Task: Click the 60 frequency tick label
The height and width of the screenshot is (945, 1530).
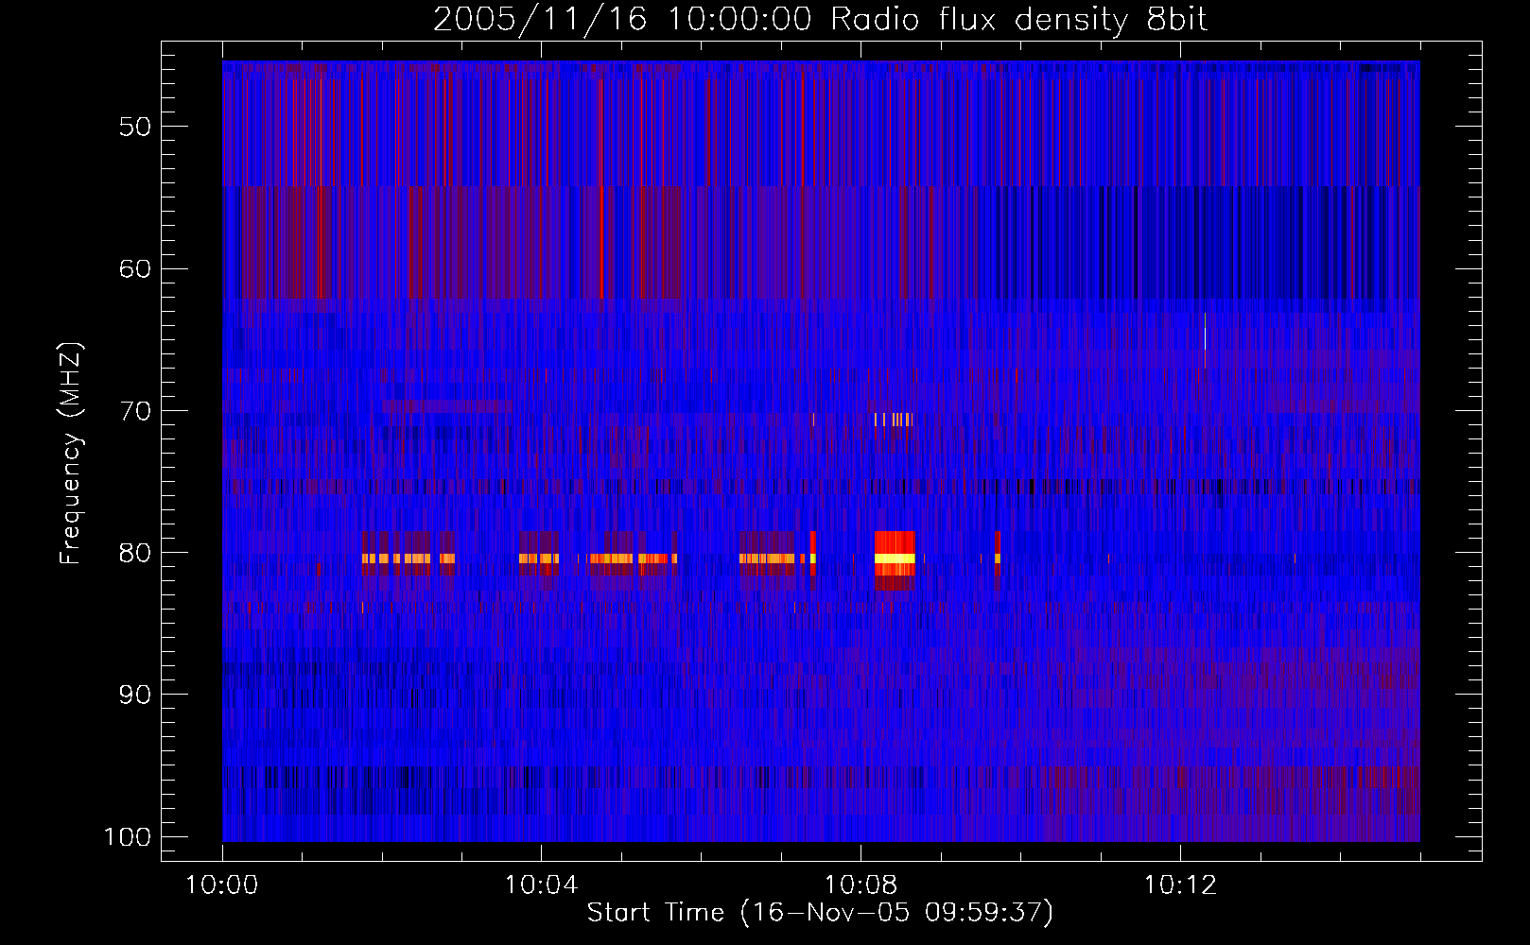Action: point(135,268)
